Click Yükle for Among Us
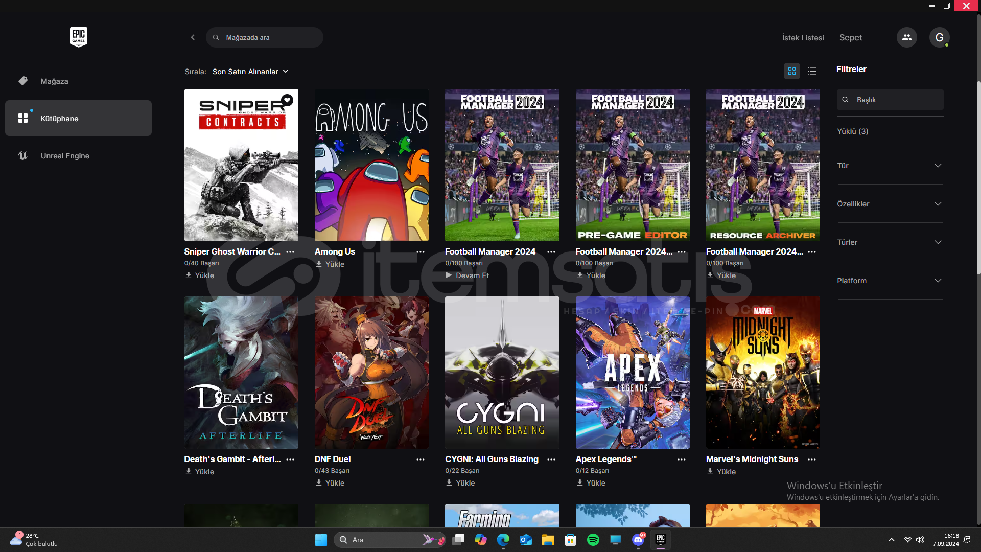 pos(330,264)
